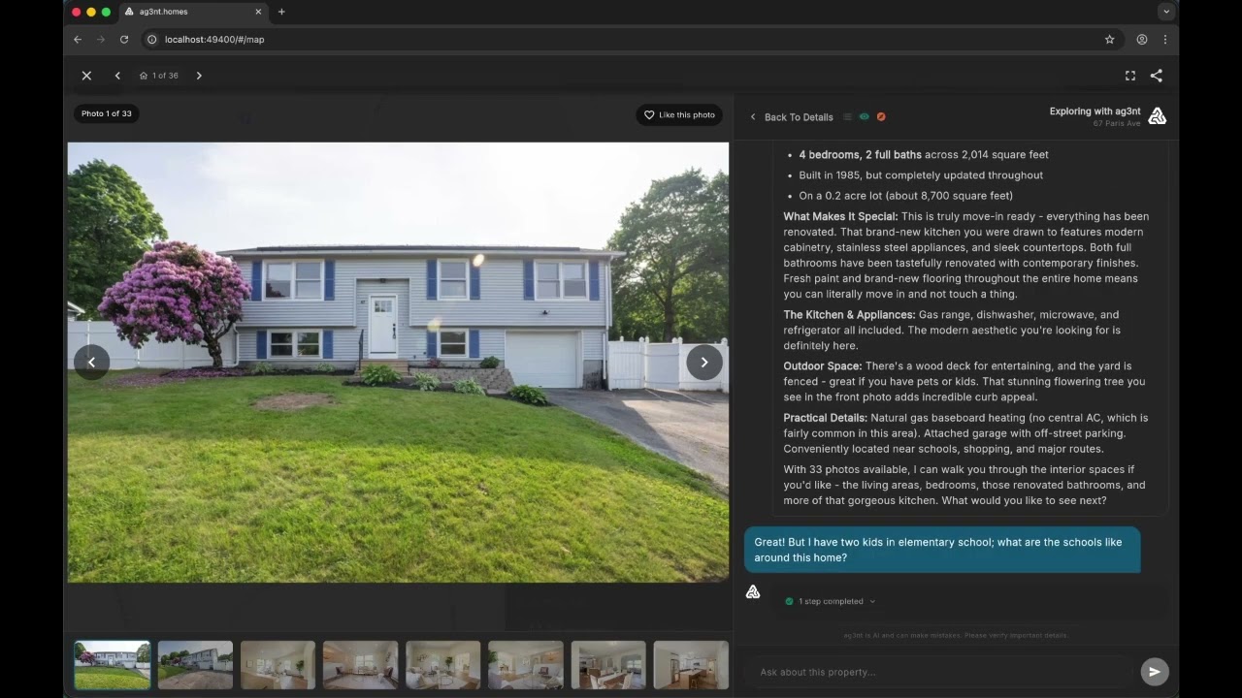Screen dimensions: 1242x698
Task: Click the ag3nt avatar beside step status
Action: [753, 592]
